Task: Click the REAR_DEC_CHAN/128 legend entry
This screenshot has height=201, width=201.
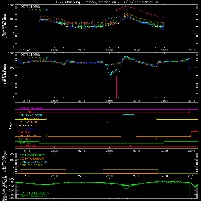Action: (x=33, y=162)
